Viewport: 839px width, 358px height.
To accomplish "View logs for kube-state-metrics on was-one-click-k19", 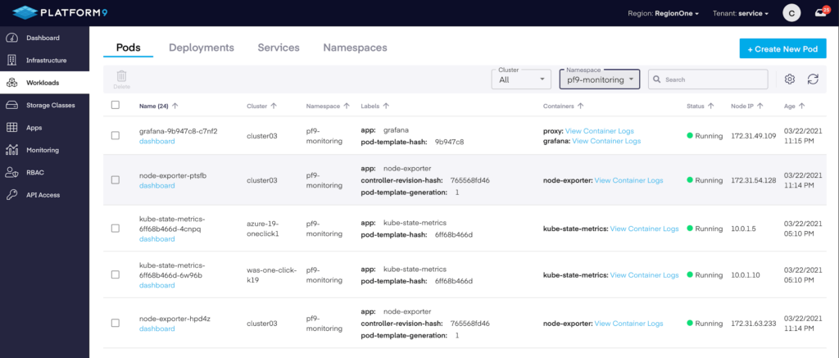I will (x=644, y=275).
